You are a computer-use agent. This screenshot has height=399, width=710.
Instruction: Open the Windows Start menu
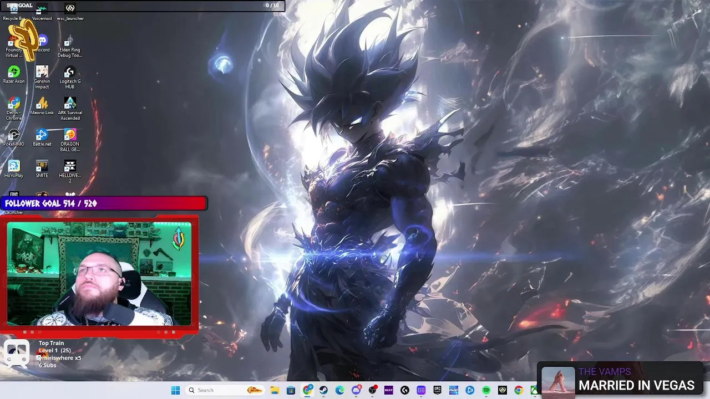click(175, 390)
